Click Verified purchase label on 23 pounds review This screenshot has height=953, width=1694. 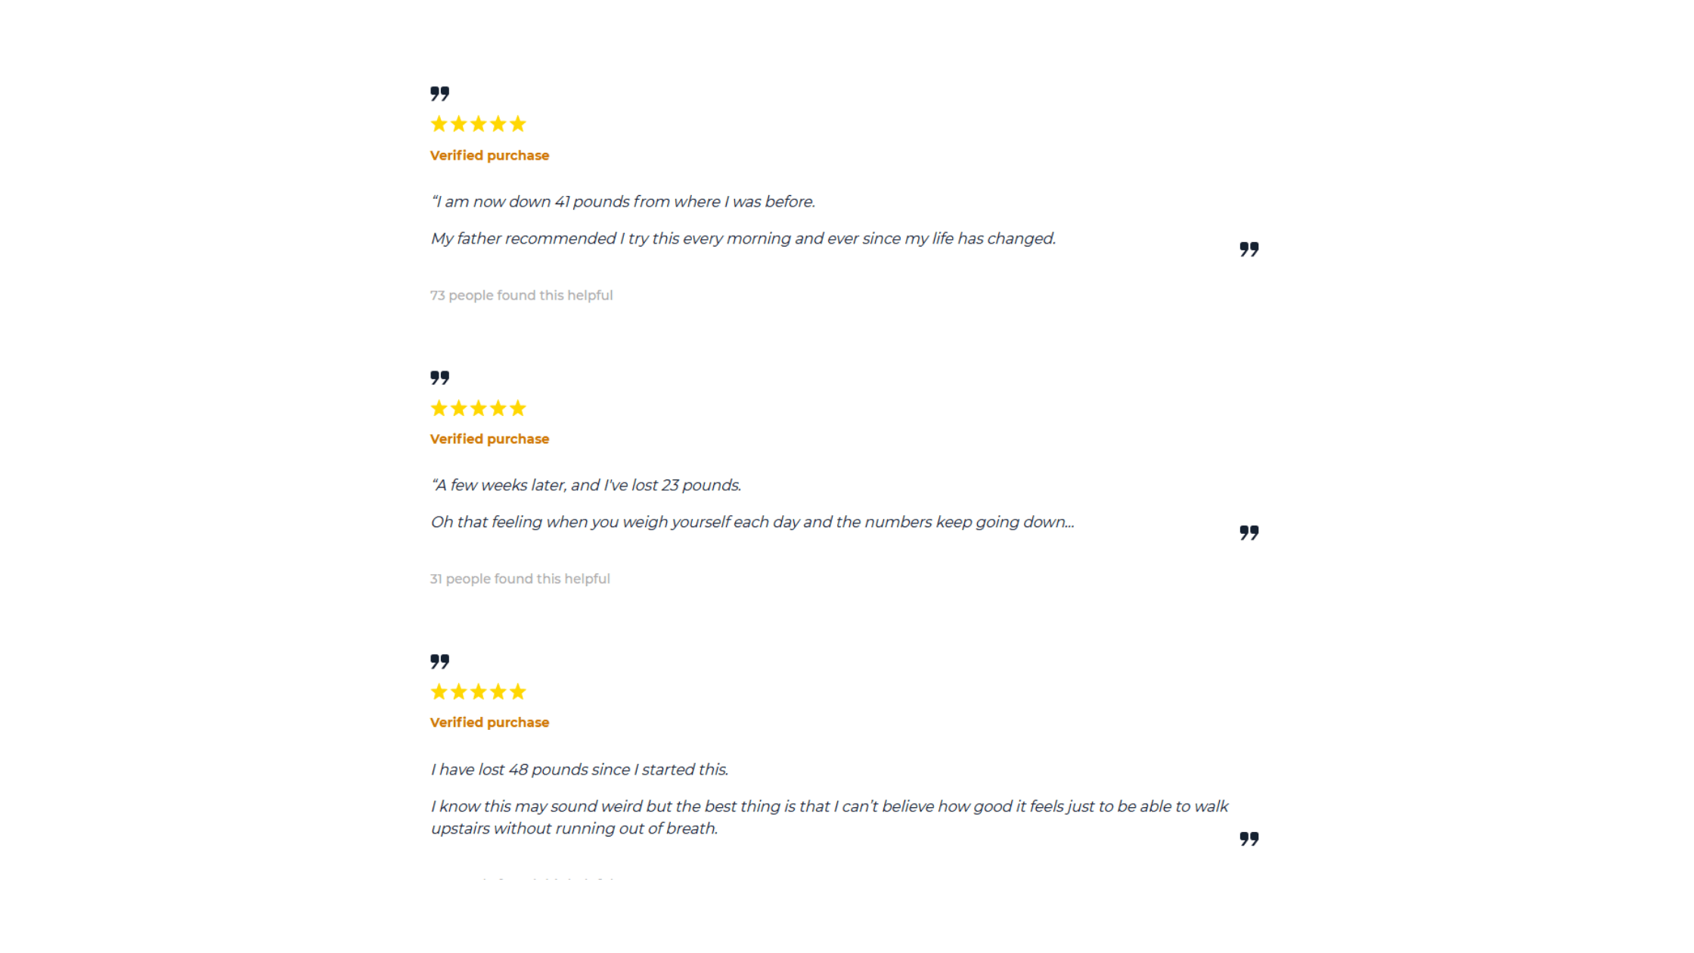coord(489,439)
